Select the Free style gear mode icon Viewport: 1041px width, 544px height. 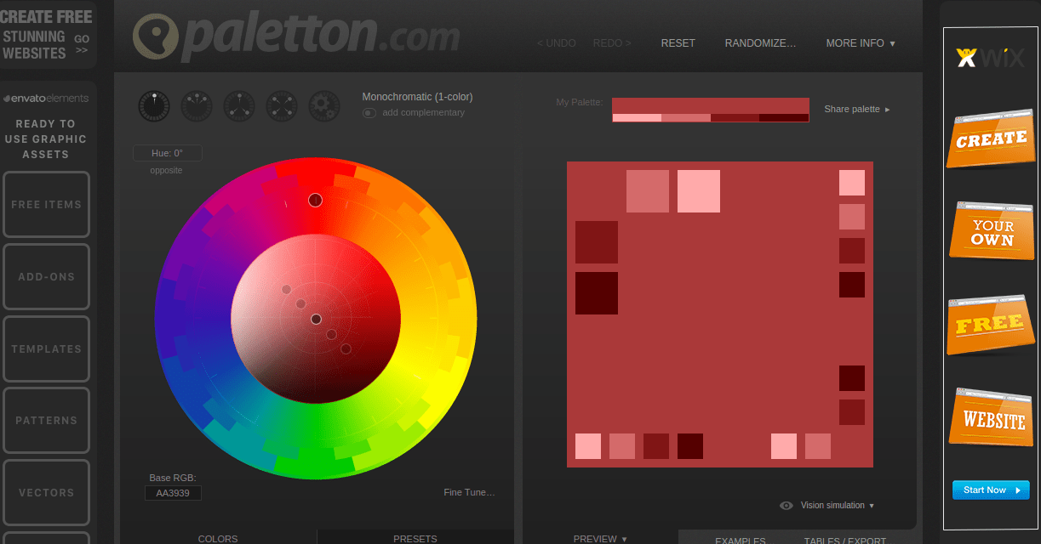[324, 106]
